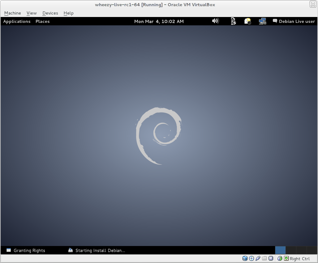
Task: Click the hard disk activity icon
Action: 245,258
